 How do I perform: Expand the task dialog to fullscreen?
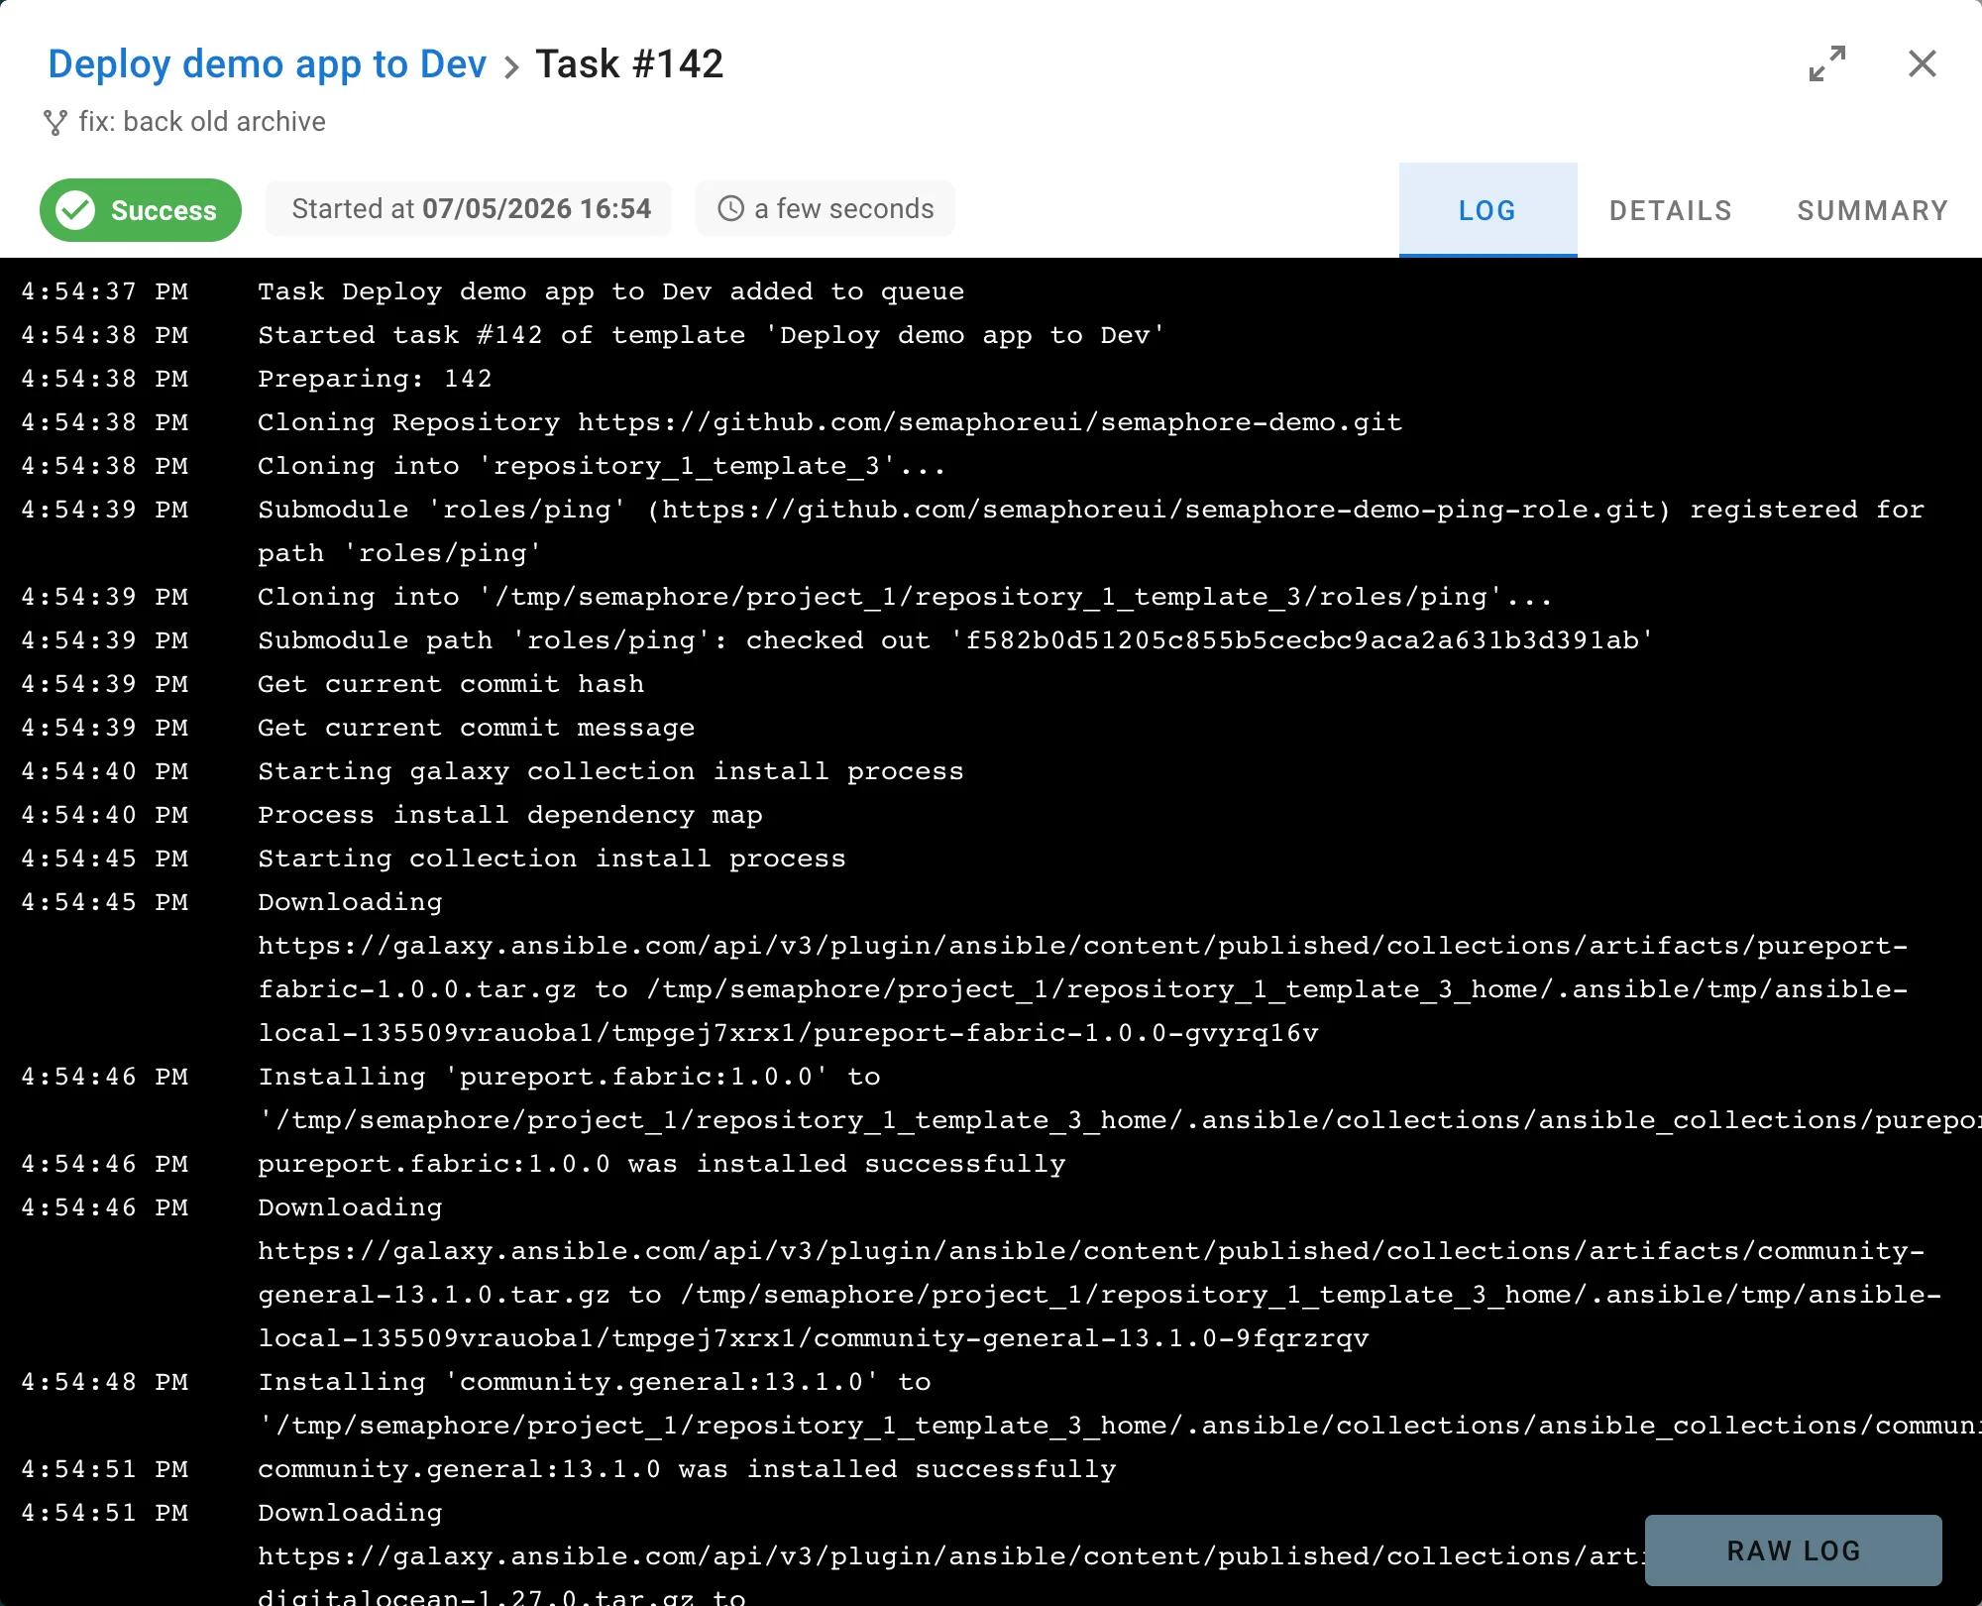pyautogui.click(x=1827, y=63)
